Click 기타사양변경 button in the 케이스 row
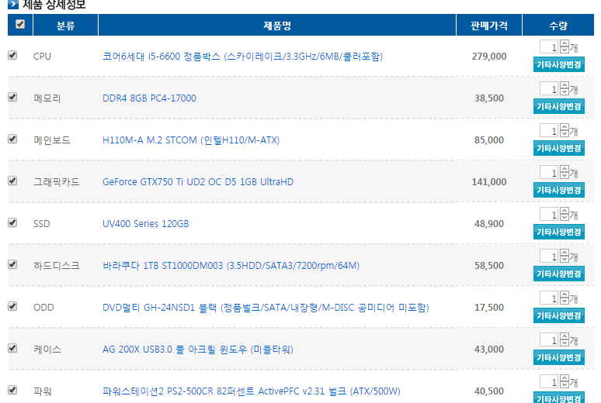The height and width of the screenshot is (403, 601). click(559, 357)
